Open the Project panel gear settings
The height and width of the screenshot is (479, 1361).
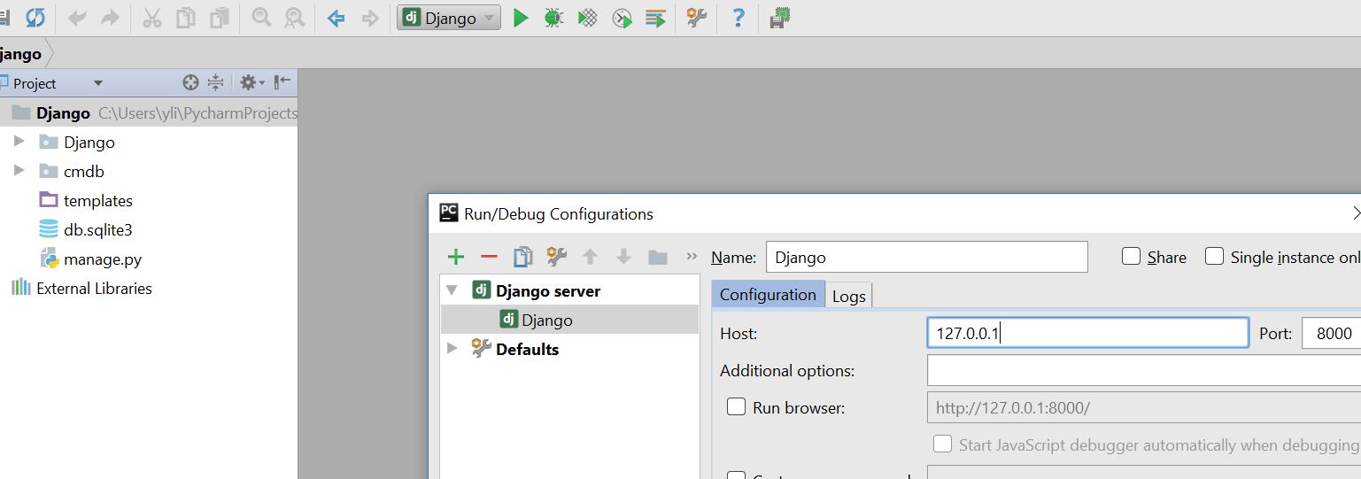point(251,83)
